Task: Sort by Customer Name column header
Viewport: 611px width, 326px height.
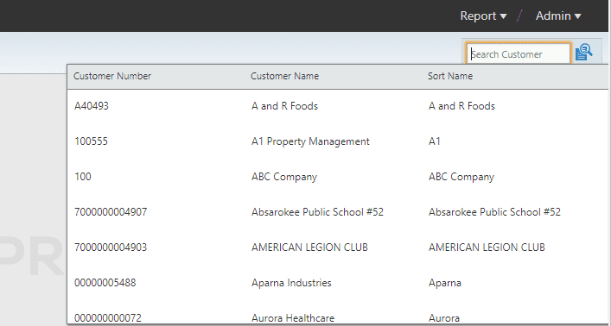Action: (284, 76)
